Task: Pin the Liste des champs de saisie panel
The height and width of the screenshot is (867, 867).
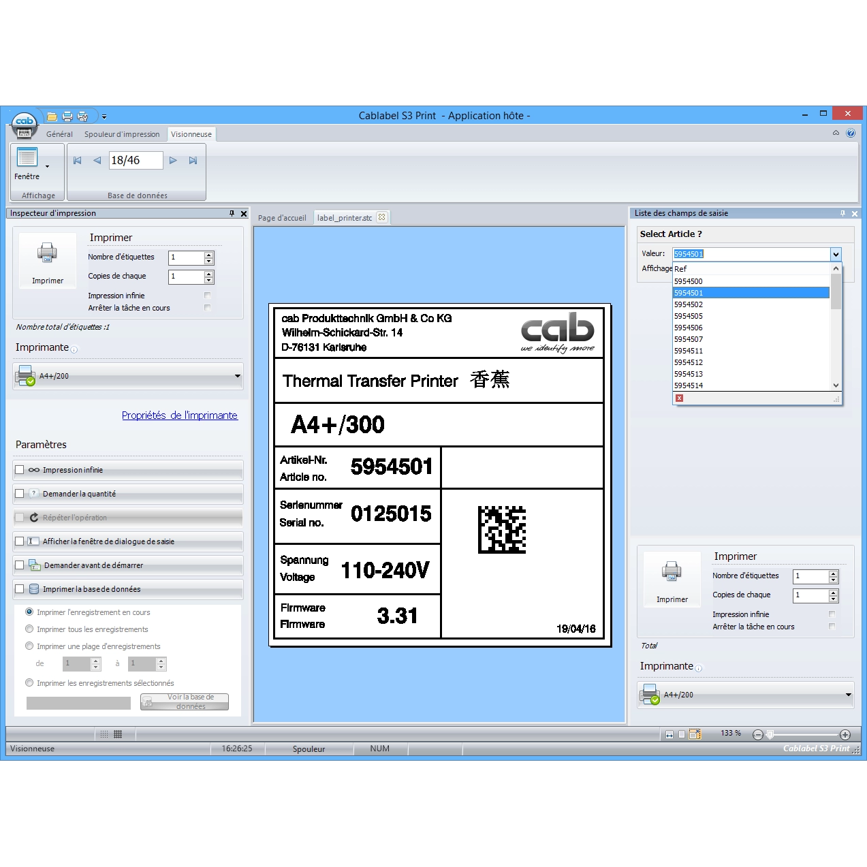Action: (x=843, y=213)
